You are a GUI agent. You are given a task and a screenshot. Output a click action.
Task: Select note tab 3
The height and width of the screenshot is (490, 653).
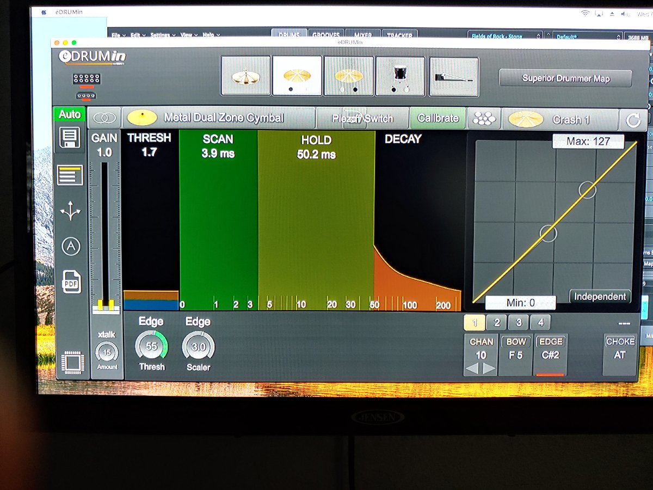point(519,323)
